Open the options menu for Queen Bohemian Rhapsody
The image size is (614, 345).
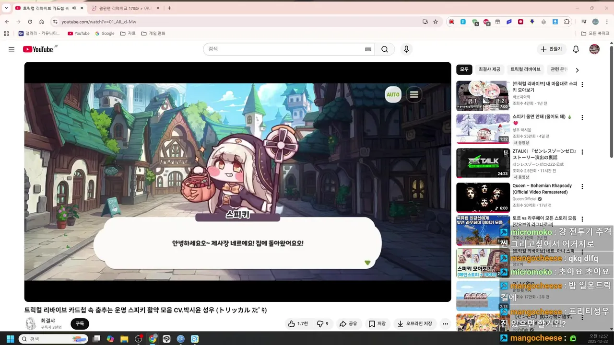pyautogui.click(x=582, y=186)
